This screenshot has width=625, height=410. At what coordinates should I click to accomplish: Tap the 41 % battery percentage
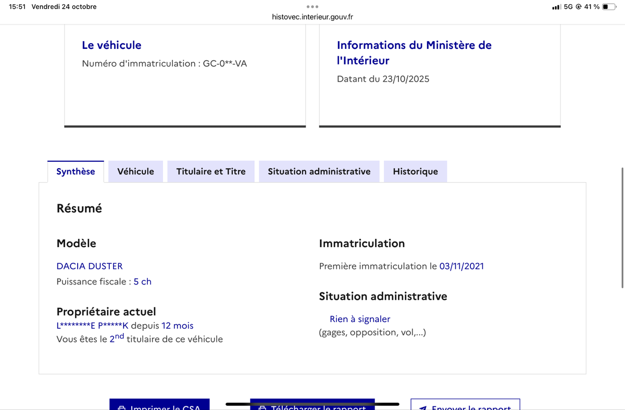[592, 7]
